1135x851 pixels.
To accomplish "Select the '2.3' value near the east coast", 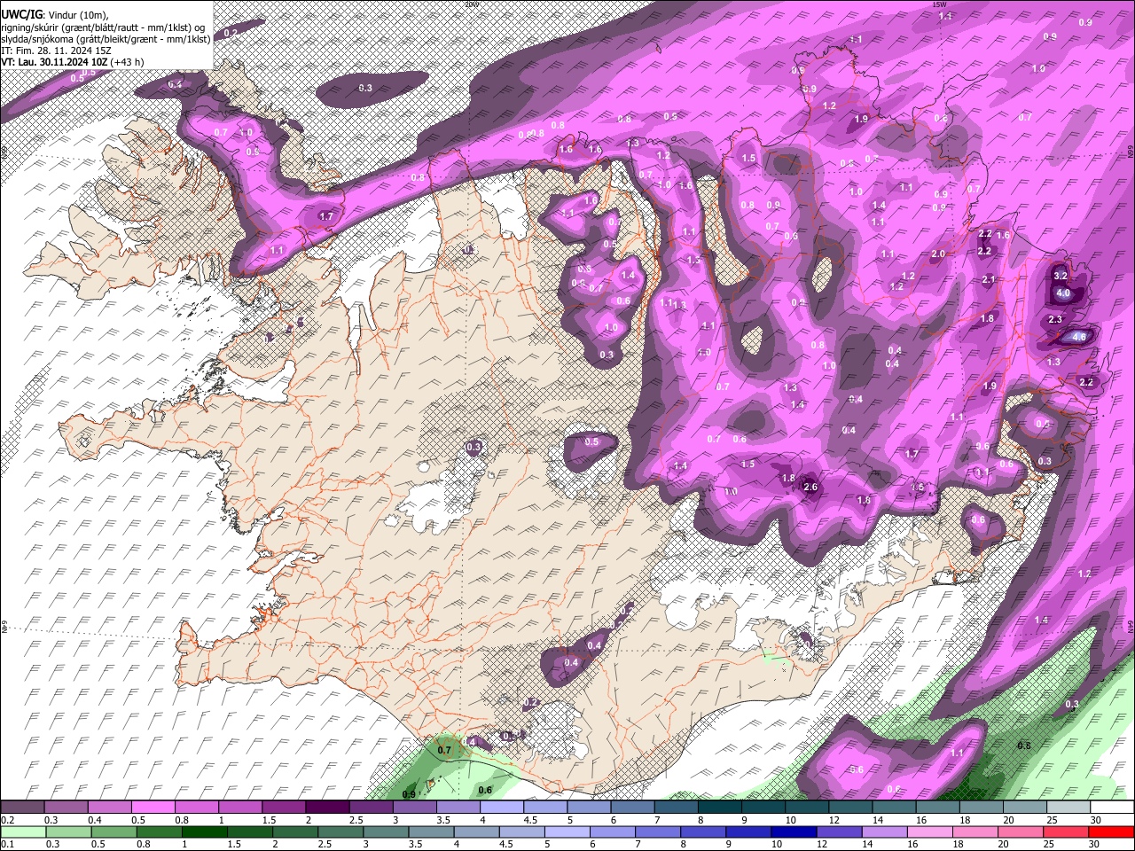I will [1055, 319].
